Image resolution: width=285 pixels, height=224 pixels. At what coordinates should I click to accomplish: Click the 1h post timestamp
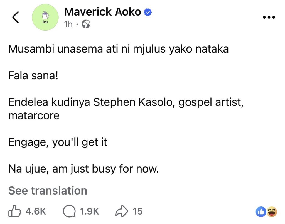[x=68, y=24]
